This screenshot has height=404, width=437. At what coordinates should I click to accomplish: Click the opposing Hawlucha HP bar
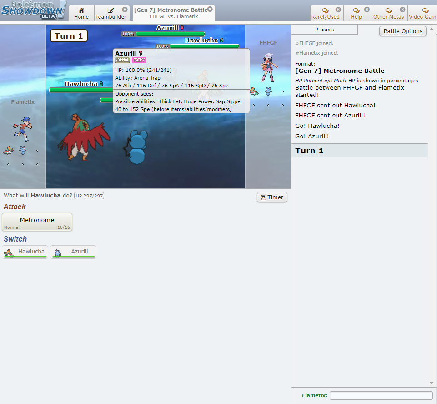(x=204, y=46)
